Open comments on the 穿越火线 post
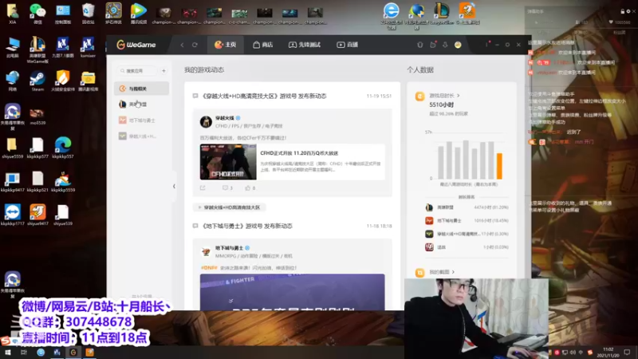 click(x=227, y=188)
